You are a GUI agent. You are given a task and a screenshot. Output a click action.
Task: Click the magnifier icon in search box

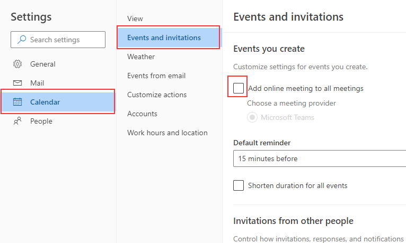coord(22,40)
